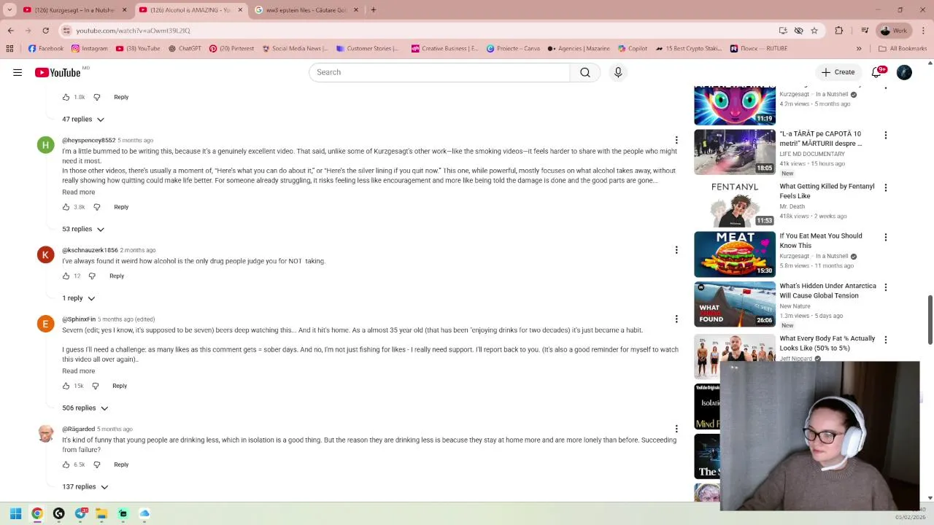Reply to @kschnauzer1856 comment

[117, 276]
